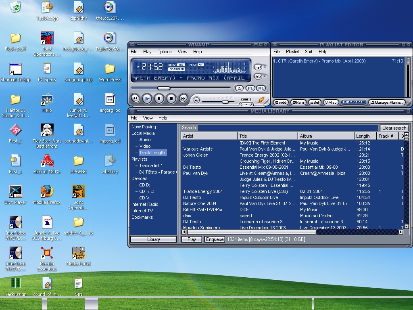The height and width of the screenshot is (310, 413).
Task: Select Now Playing in Media Library tree
Action: click(x=144, y=127)
